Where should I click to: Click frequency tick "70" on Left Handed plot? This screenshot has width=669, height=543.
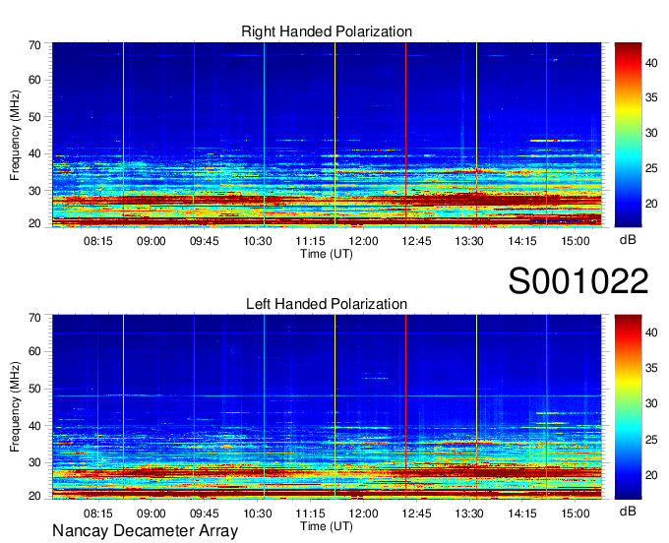pyautogui.click(x=34, y=317)
